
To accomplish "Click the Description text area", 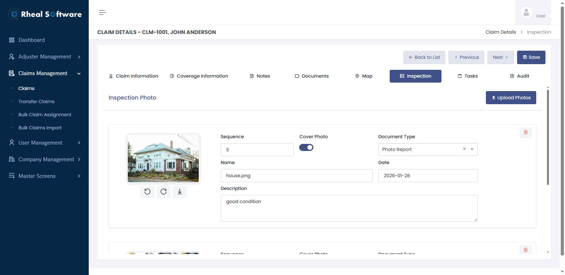I will coord(349,208).
